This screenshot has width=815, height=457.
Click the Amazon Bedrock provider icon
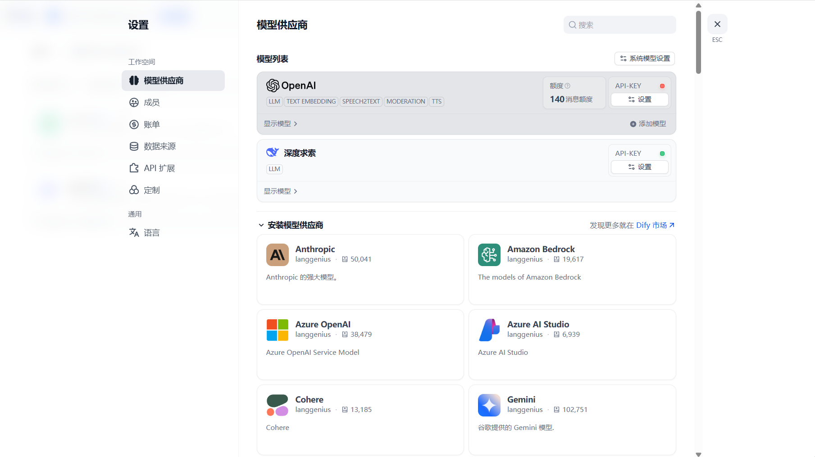point(489,255)
